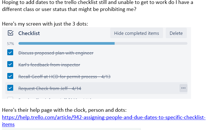Edit the Karl's feedback from inspector item

tap(49, 65)
